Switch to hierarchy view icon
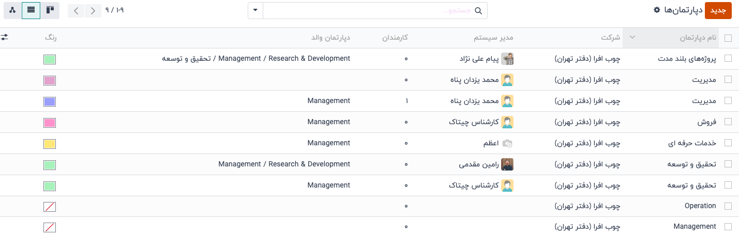This screenshot has width=739, height=237. click(x=12, y=10)
